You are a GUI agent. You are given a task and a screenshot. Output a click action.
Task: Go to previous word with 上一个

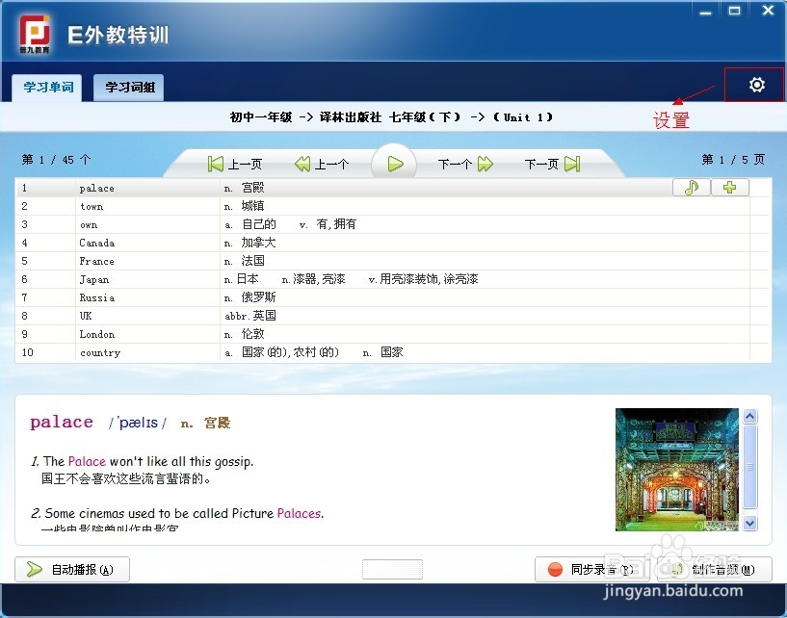coord(322,164)
